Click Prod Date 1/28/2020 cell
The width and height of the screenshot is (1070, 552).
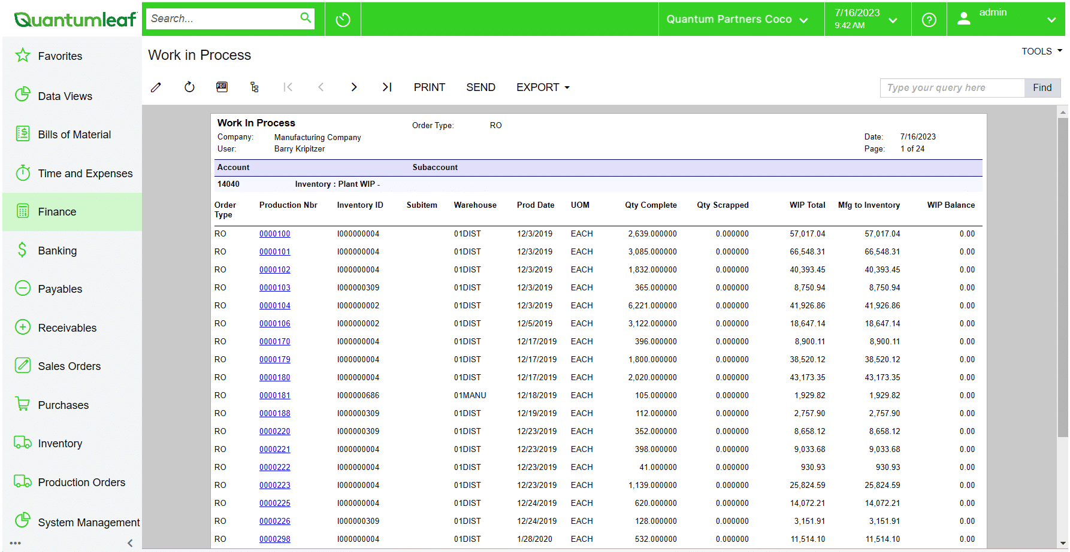(x=534, y=539)
